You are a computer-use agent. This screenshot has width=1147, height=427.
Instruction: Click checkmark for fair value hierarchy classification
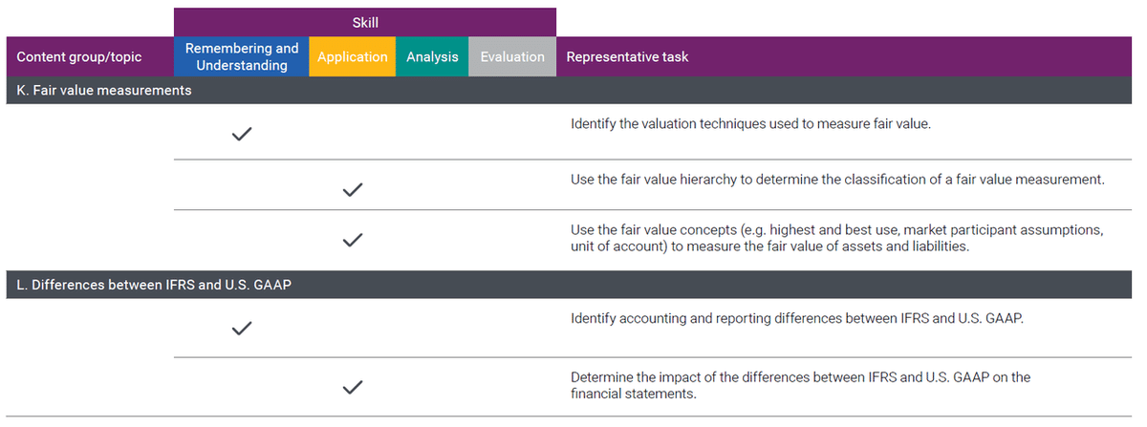click(x=352, y=189)
